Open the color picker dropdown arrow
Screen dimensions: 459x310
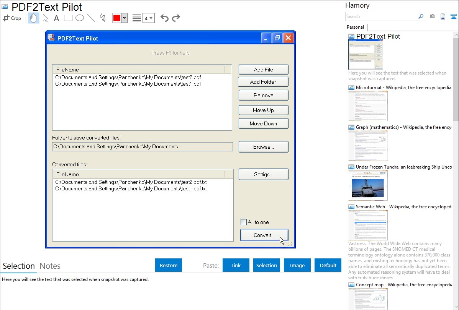[124, 18]
